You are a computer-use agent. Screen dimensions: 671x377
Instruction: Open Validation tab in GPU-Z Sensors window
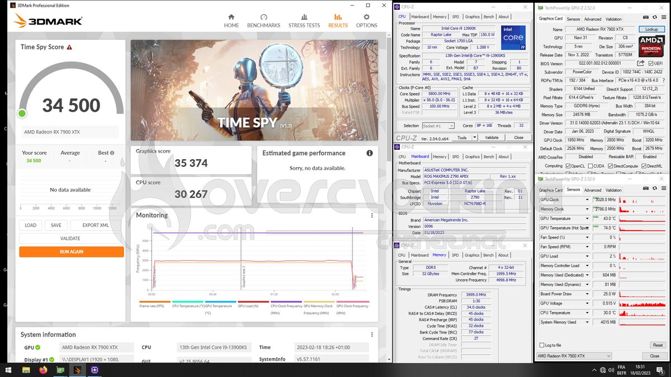point(613,190)
